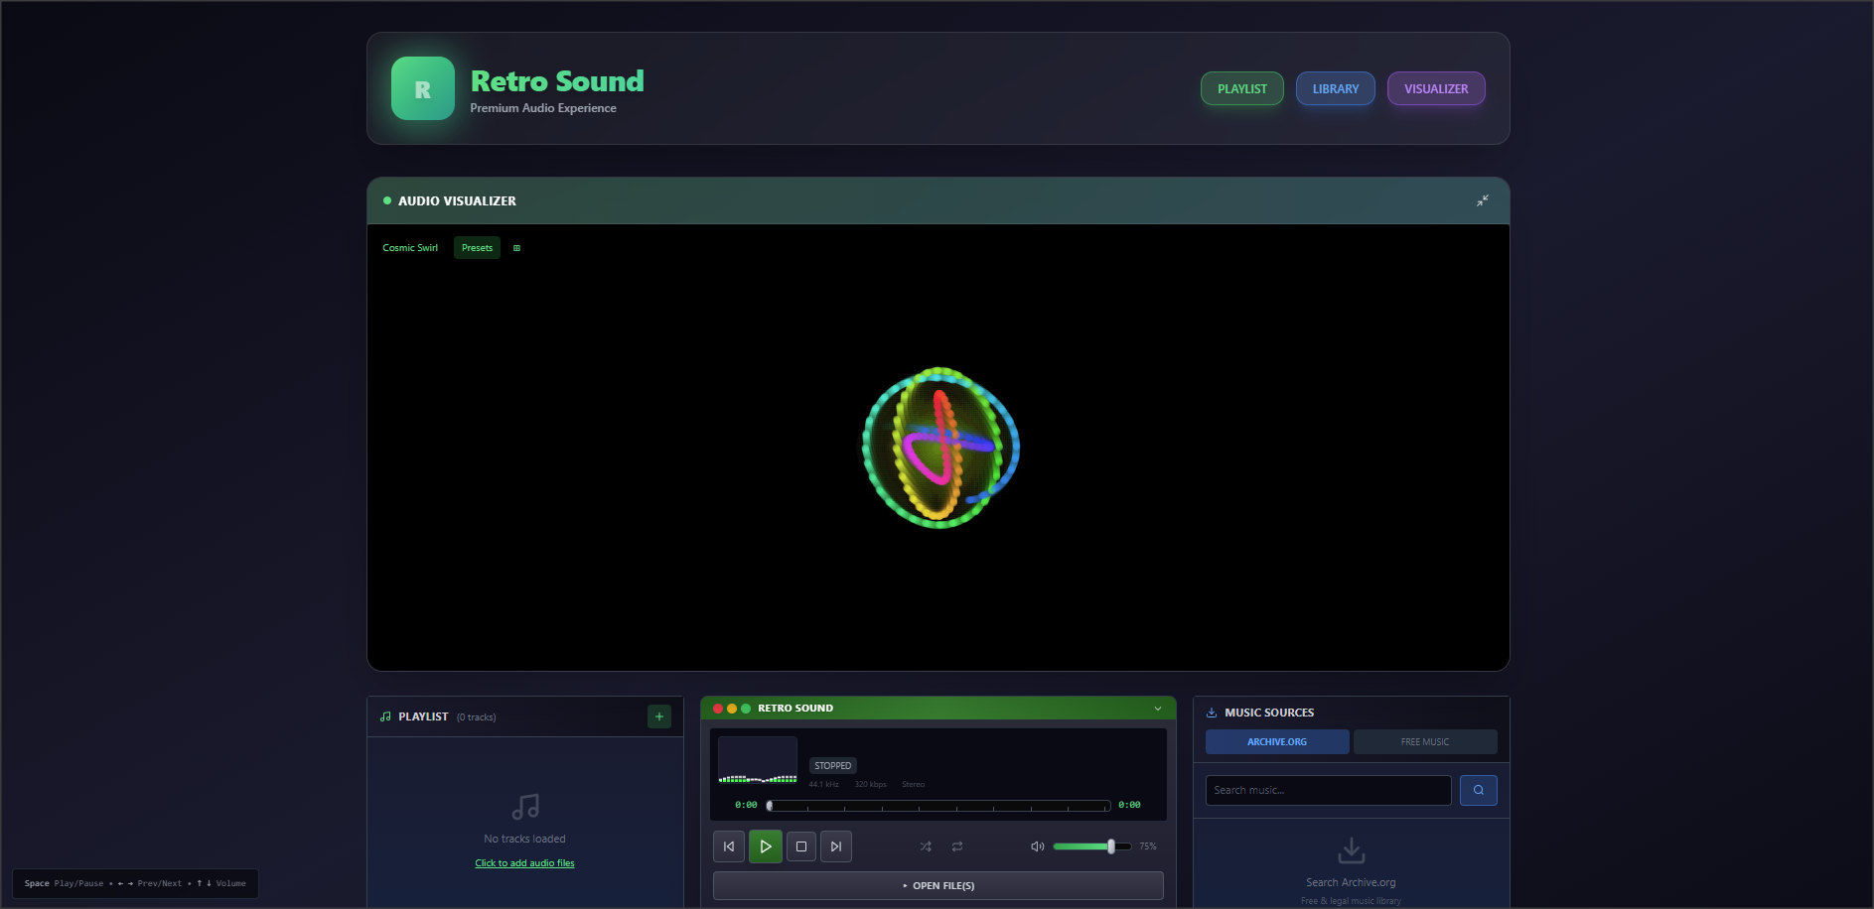Click the 75% volume value
The image size is (1874, 909).
1148,846
